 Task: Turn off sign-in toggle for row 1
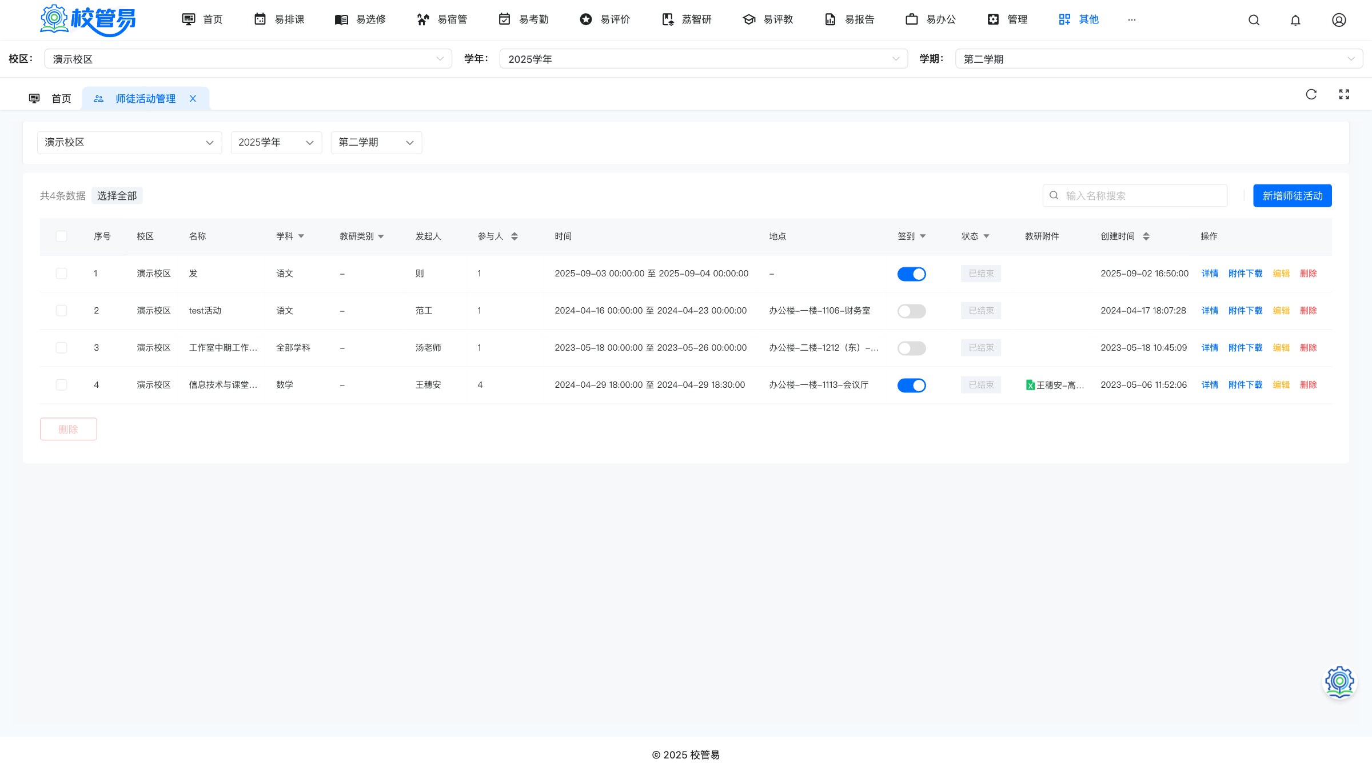point(911,274)
